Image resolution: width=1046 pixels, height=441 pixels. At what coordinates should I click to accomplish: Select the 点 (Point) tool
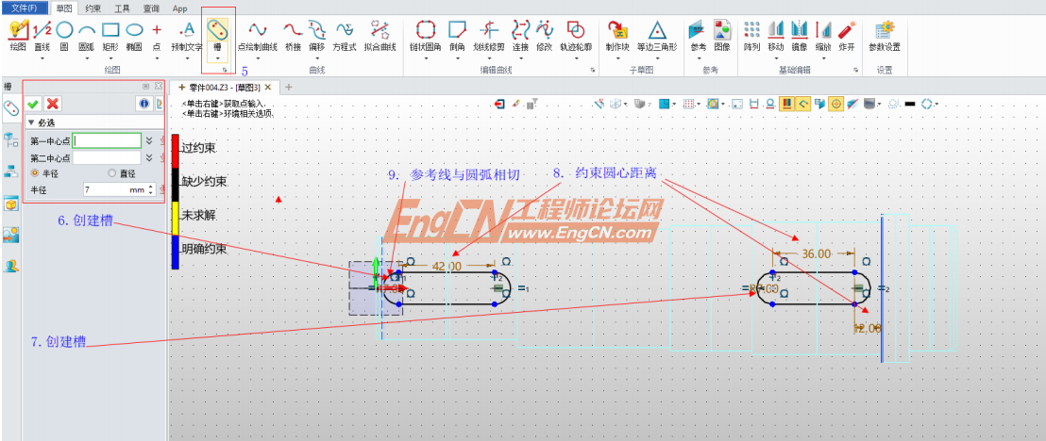pos(157,35)
